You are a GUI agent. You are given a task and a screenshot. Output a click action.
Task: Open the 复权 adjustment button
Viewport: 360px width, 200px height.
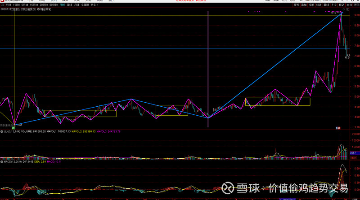tap(297, 5)
